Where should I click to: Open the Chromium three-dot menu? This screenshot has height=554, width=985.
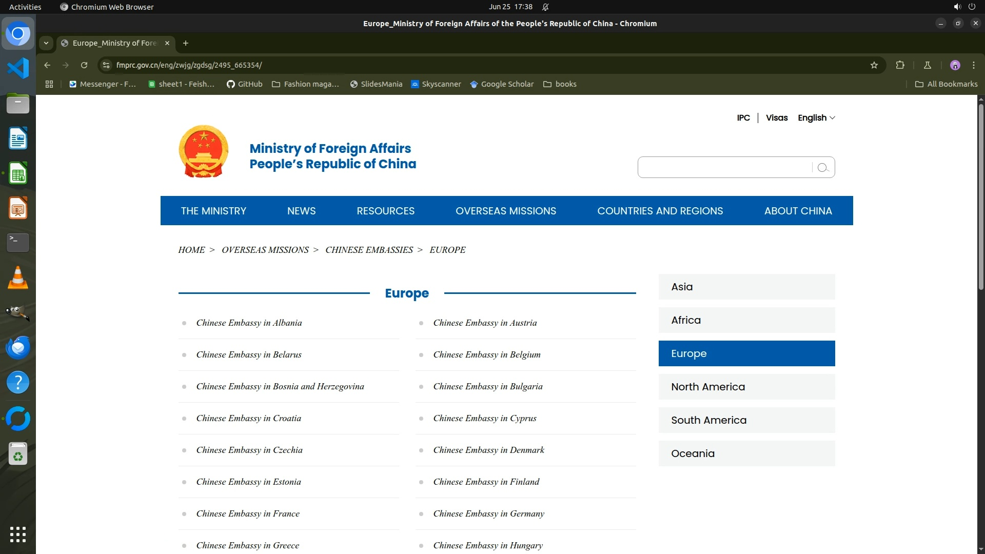pyautogui.click(x=973, y=65)
